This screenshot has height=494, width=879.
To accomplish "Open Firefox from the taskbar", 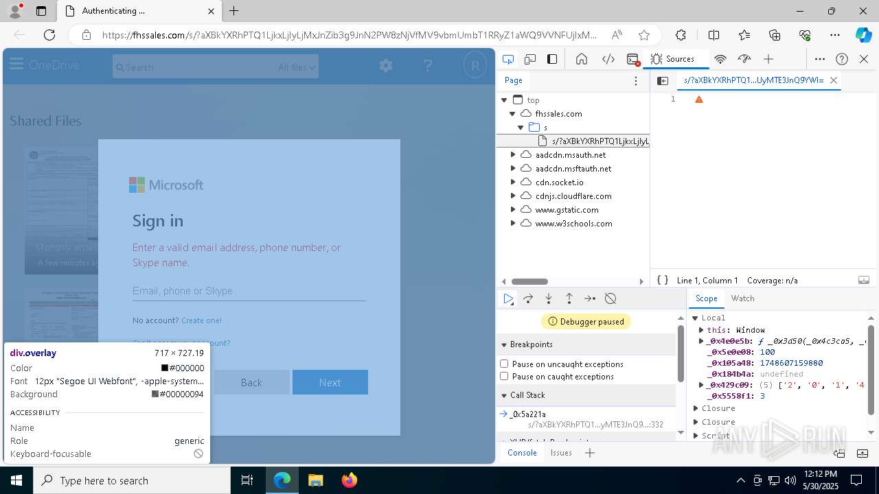I will [350, 480].
